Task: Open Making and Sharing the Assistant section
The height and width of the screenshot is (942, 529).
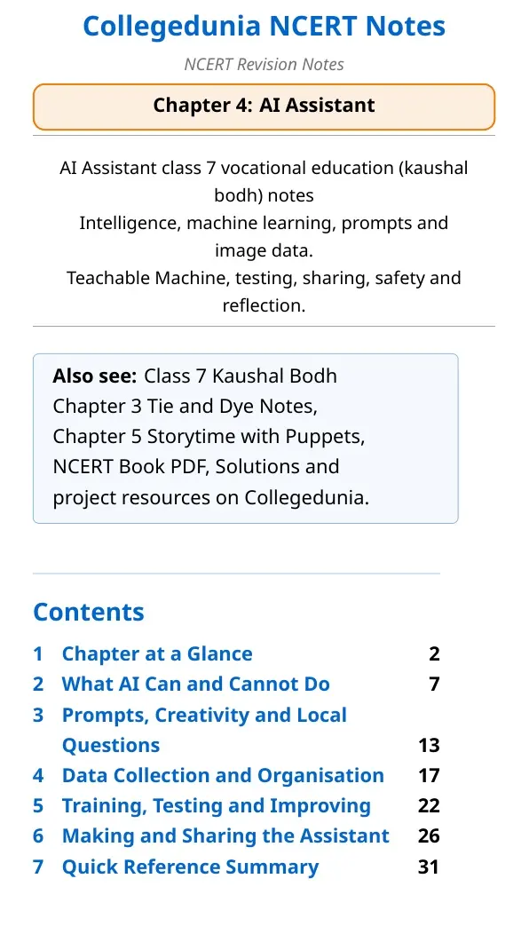Action: coord(225,836)
